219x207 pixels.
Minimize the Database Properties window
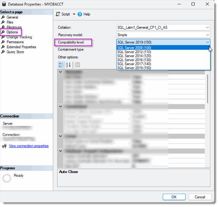click(179, 4)
